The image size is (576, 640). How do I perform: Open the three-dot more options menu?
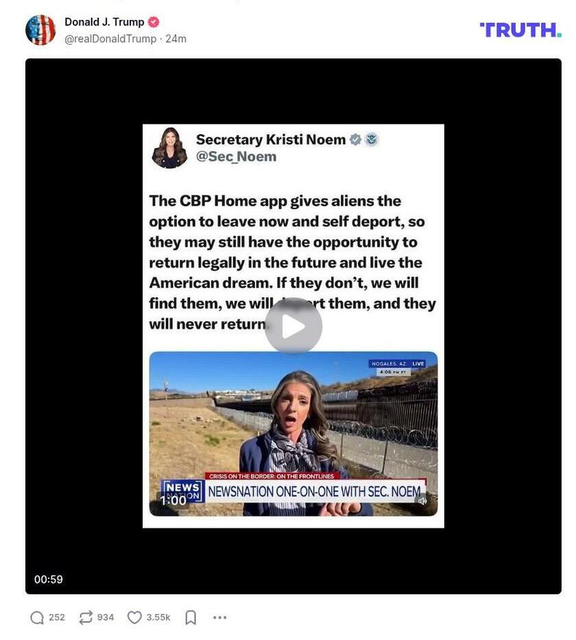click(220, 617)
